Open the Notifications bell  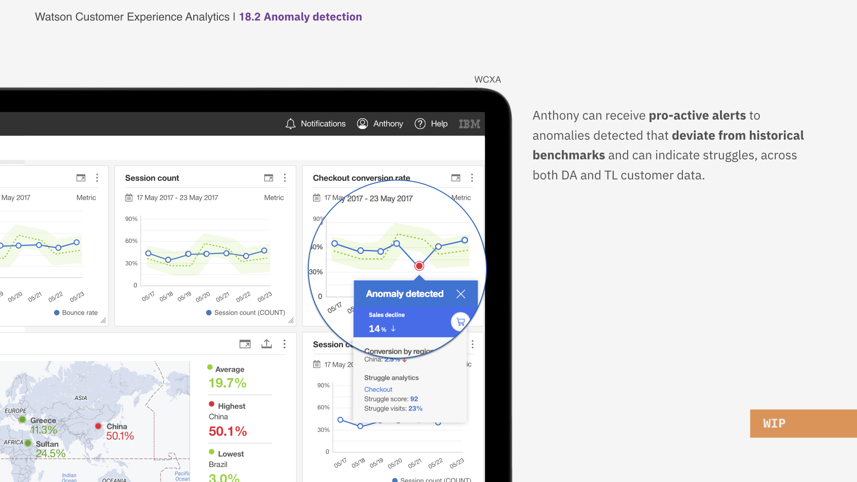[291, 124]
